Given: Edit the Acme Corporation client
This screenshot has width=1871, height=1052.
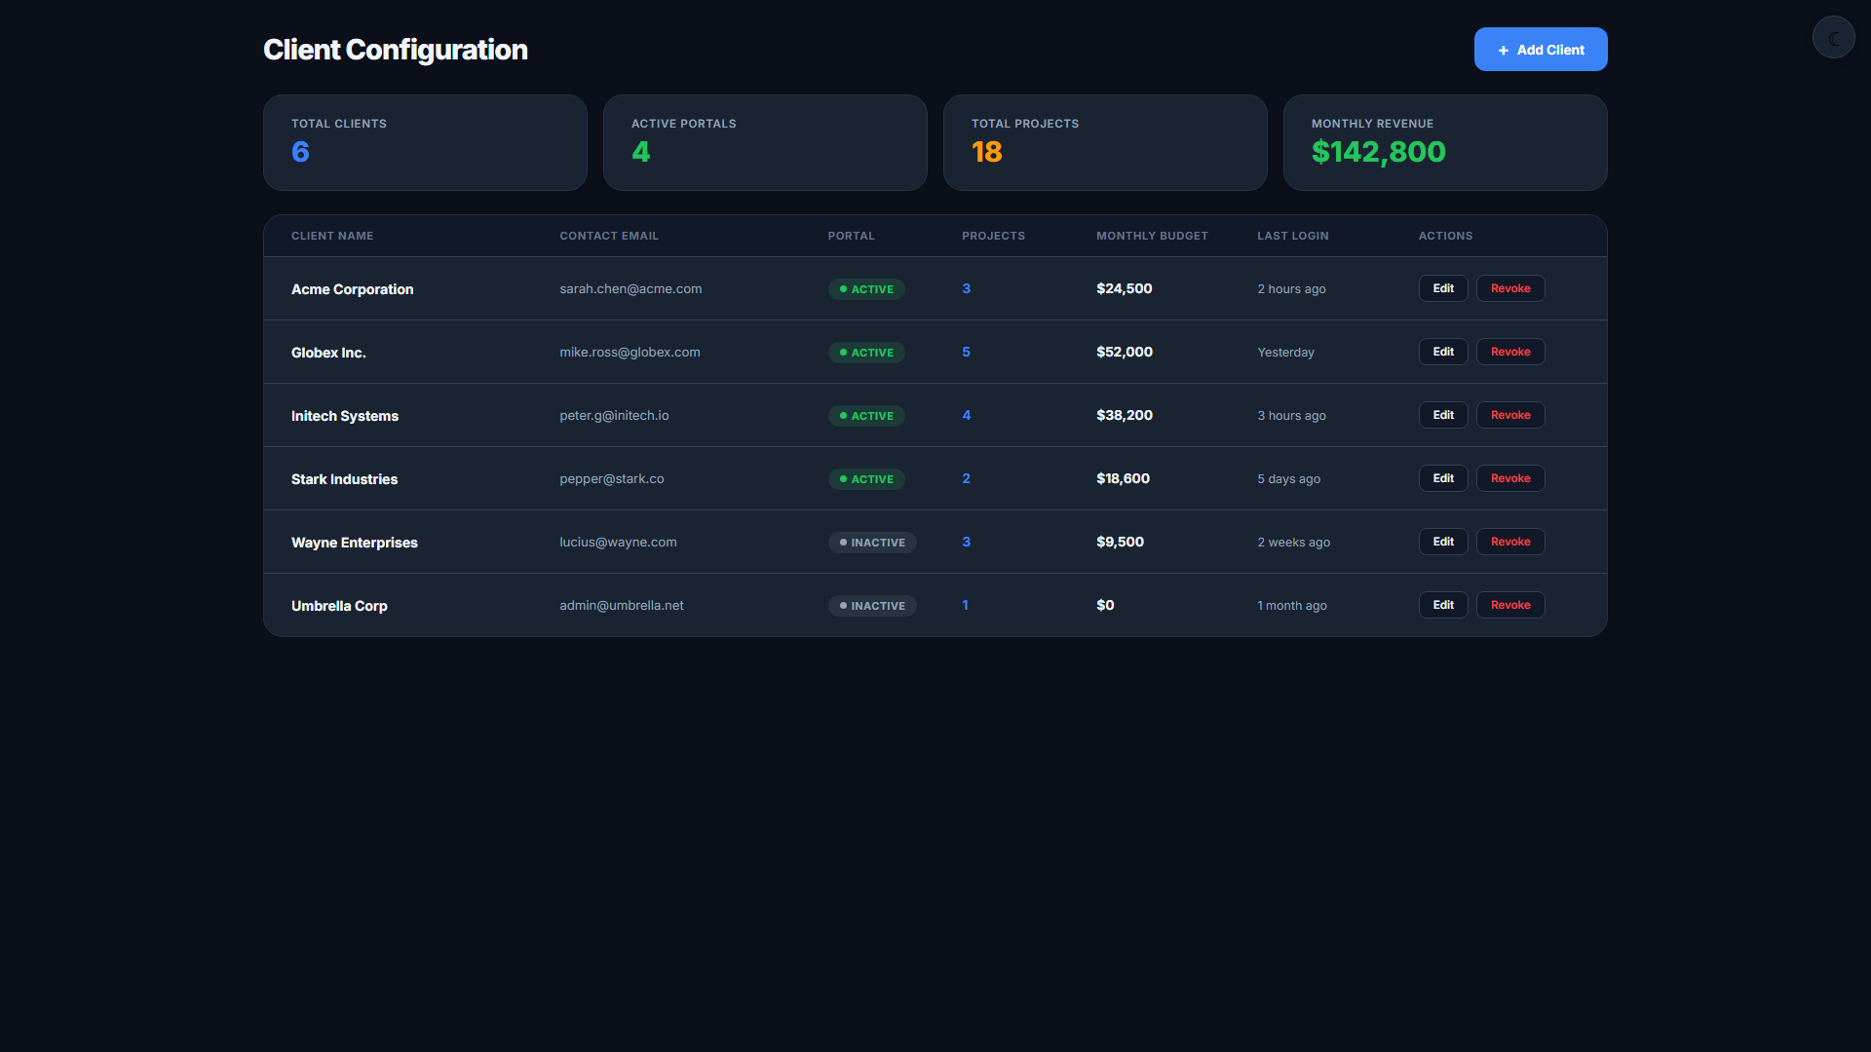Looking at the screenshot, I should (x=1443, y=288).
